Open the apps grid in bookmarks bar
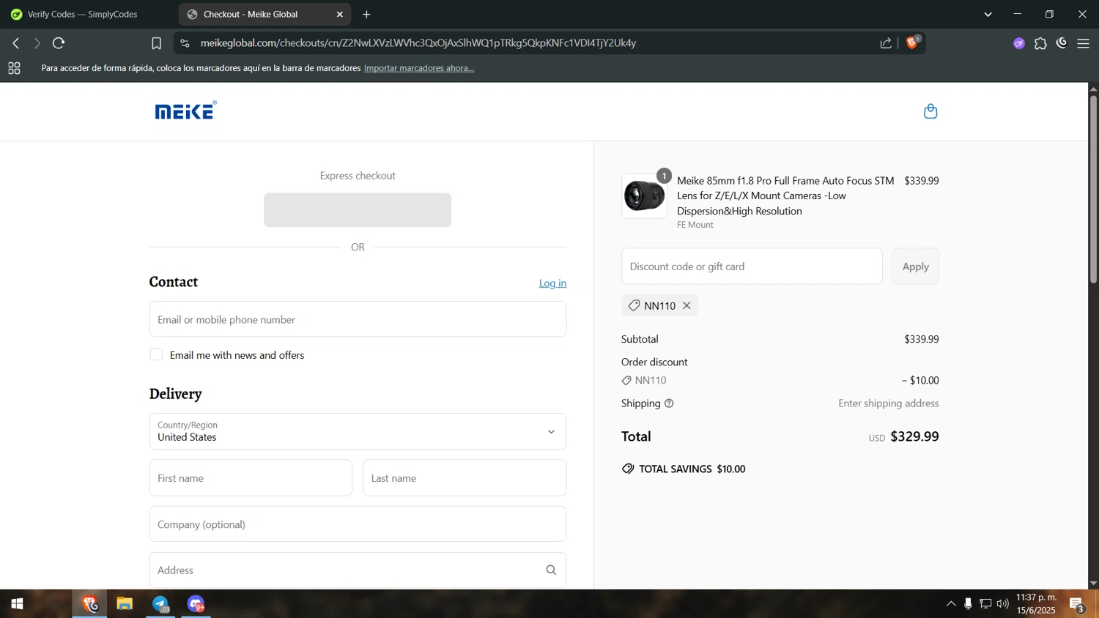Viewport: 1099px width, 618px height. (x=14, y=68)
